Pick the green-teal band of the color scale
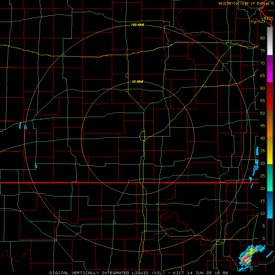This screenshot has width=275, height=275. point(270,178)
